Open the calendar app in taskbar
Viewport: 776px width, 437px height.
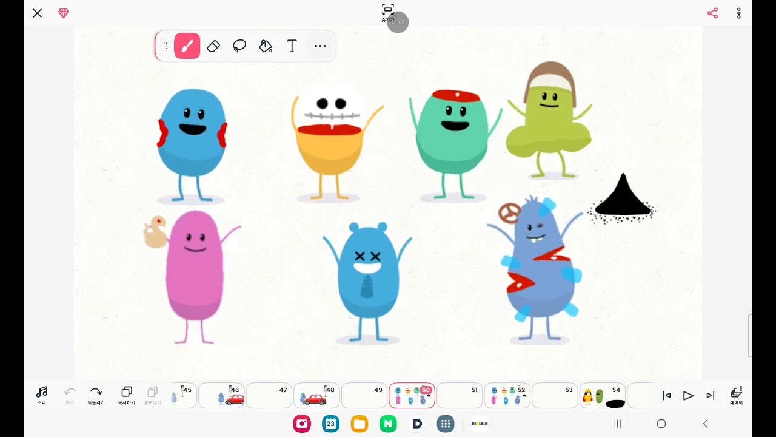(331, 424)
